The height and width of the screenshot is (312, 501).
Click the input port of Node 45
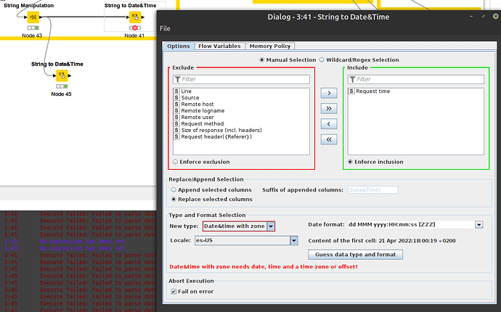click(x=54, y=75)
